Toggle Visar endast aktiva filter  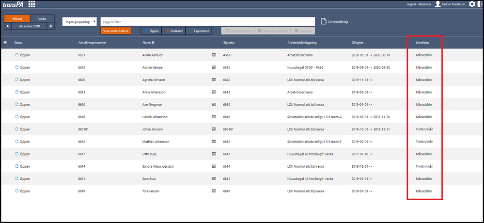pos(116,31)
